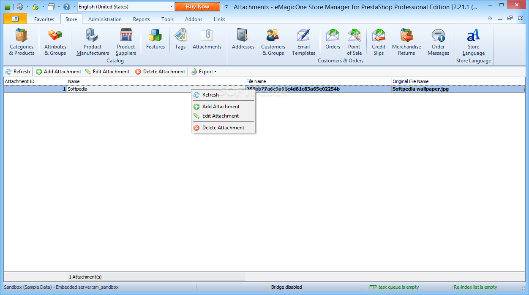Switch to the Store tab
This screenshot has width=529, height=295.
(x=71, y=19)
